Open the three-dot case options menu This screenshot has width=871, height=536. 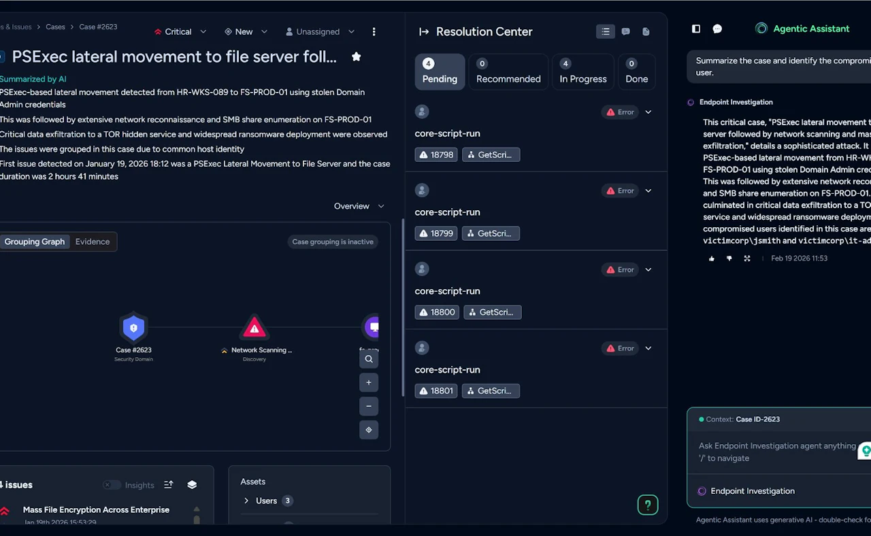(374, 32)
